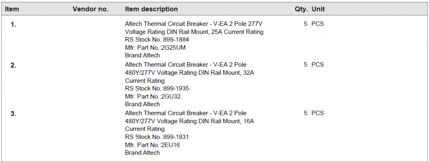
Task: Click Mfr. Part No.:2GU32 text
Action: (x=152, y=96)
